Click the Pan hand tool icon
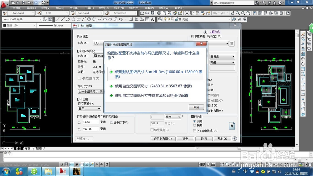313x176 pixels. [x=232, y=13]
